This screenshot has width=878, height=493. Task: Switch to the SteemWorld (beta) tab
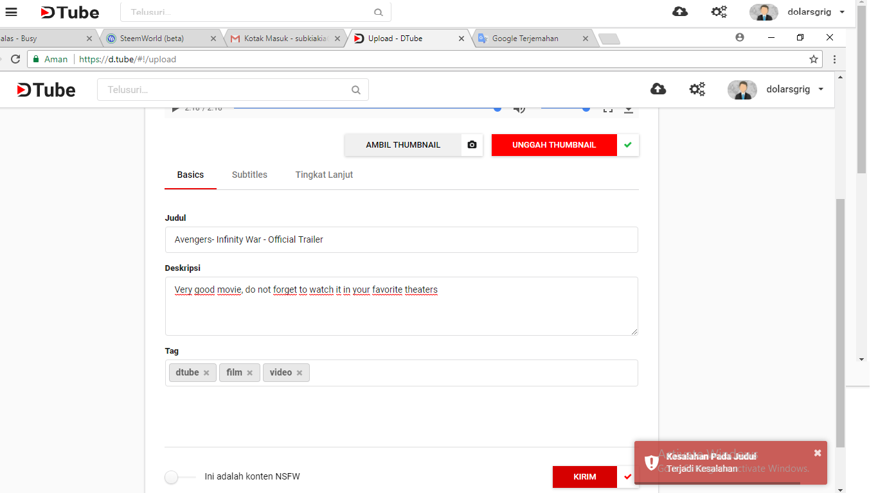(x=161, y=39)
